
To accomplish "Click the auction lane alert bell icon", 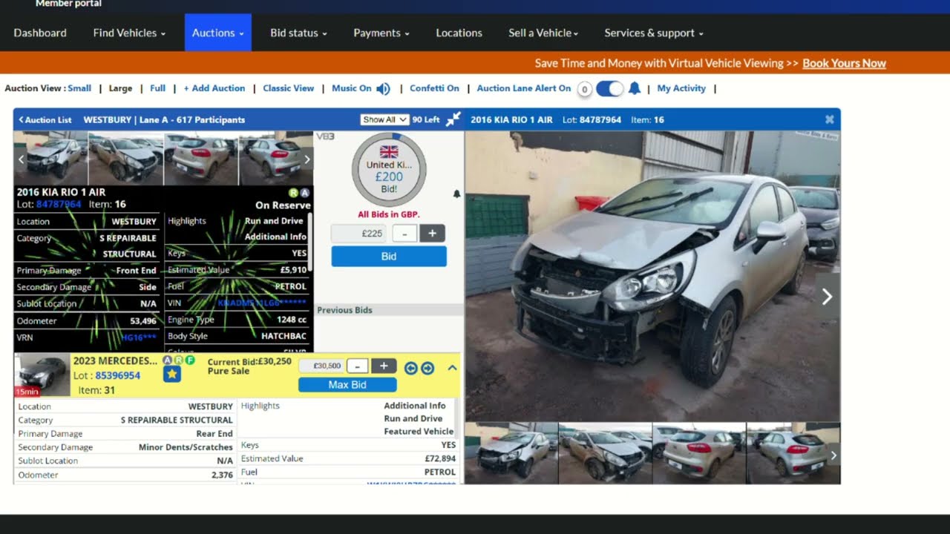I will pyautogui.click(x=635, y=88).
